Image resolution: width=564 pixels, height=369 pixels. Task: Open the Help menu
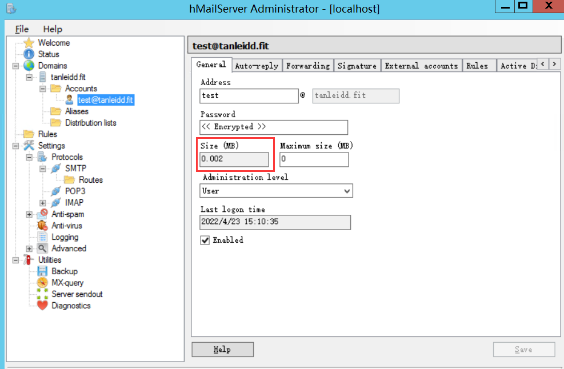53,29
